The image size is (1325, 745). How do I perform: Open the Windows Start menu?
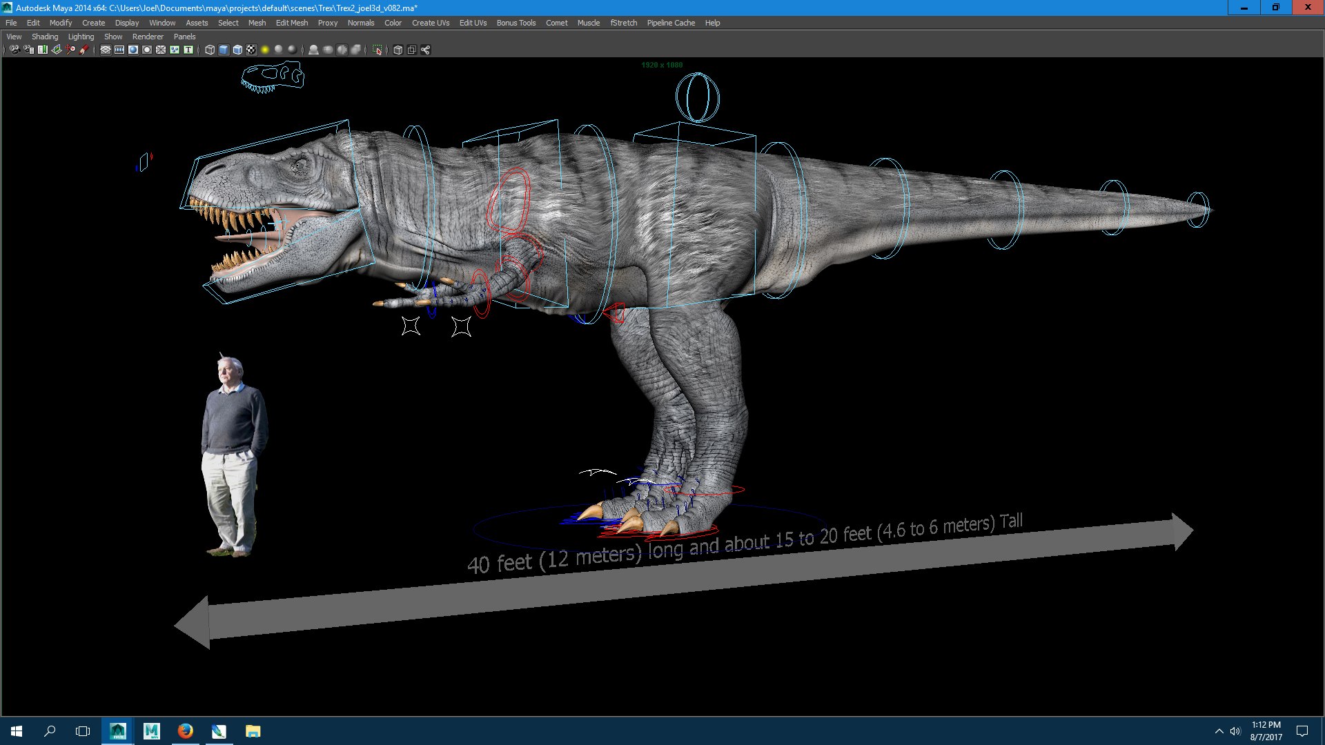pyautogui.click(x=17, y=731)
